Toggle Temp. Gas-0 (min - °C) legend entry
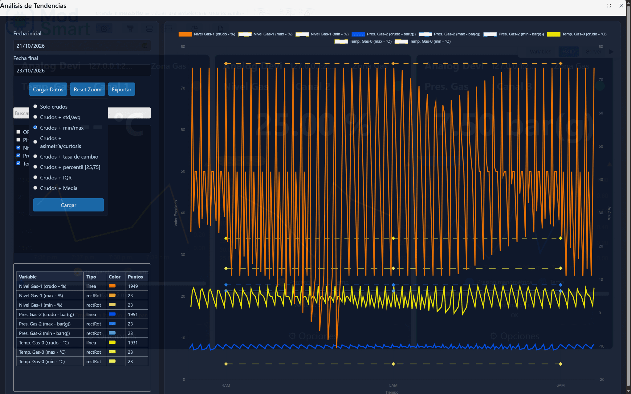The image size is (631, 394). (x=422, y=42)
